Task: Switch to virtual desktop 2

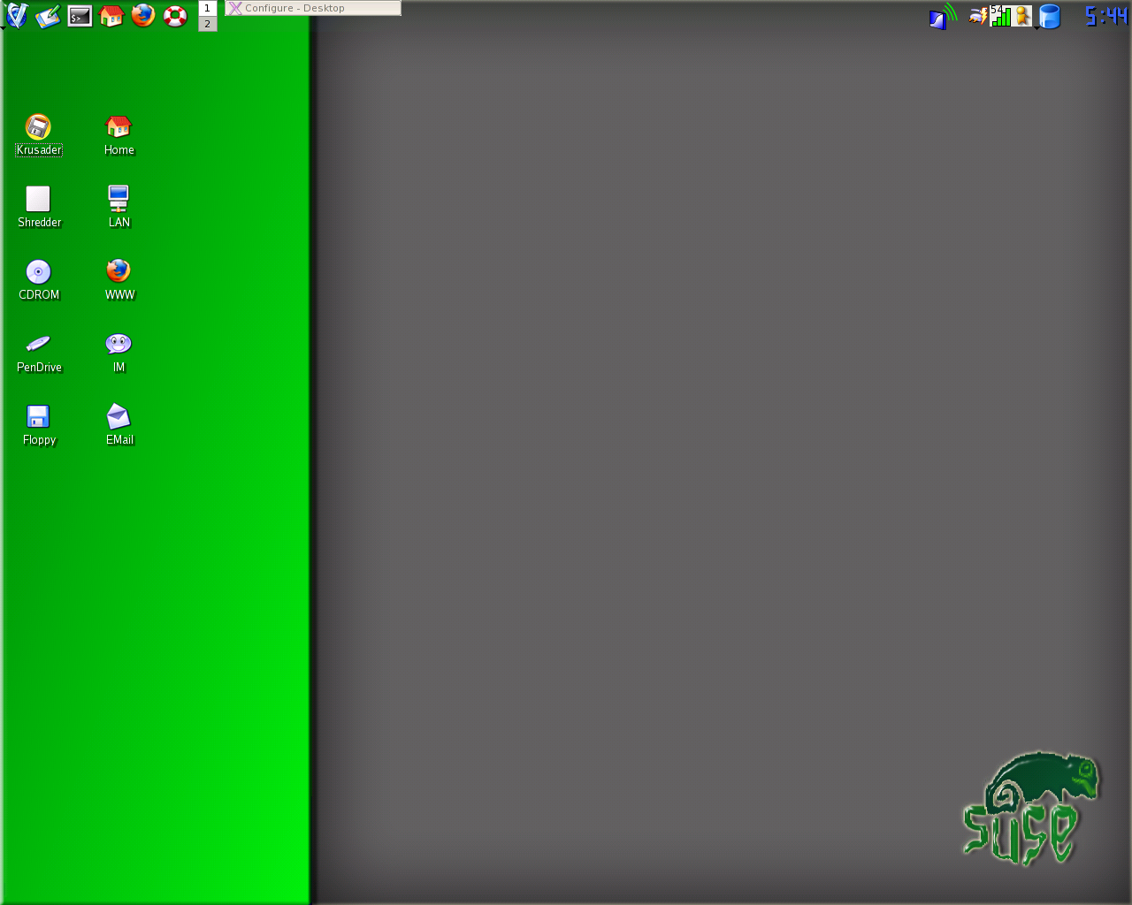Action: click(x=208, y=24)
